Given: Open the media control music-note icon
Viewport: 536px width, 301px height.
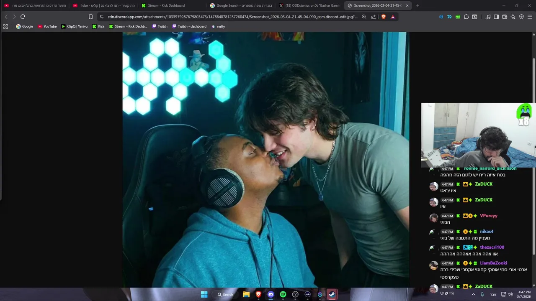Looking at the screenshot, I should point(488,17).
